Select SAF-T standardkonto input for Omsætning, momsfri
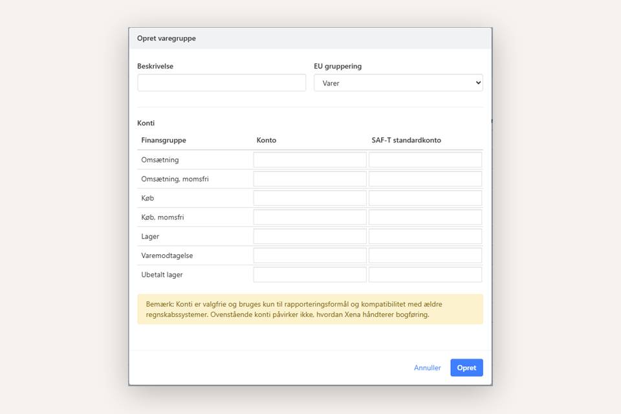The height and width of the screenshot is (414, 621). tap(425, 179)
